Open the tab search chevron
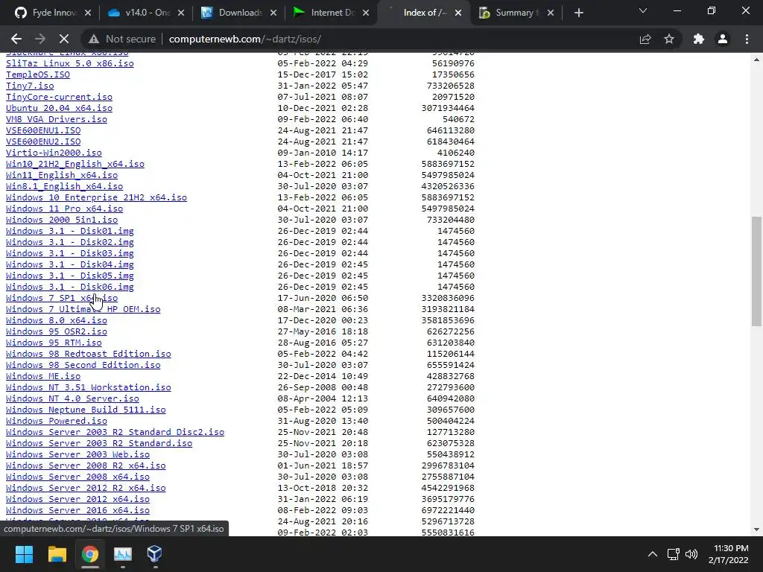This screenshot has height=572, width=763. (x=643, y=10)
